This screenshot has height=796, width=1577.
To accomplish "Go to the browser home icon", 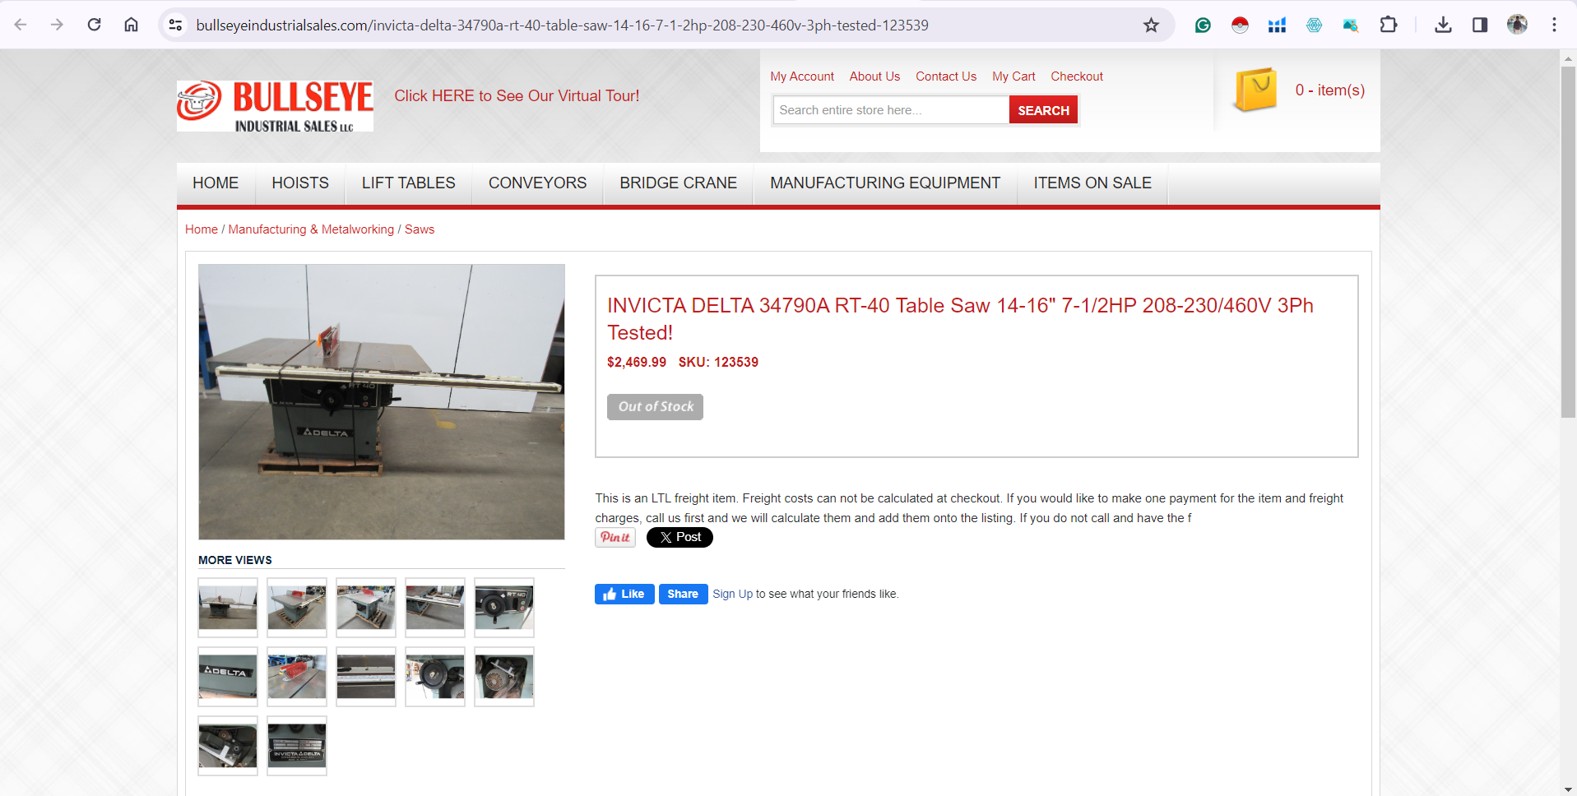I will point(131,25).
